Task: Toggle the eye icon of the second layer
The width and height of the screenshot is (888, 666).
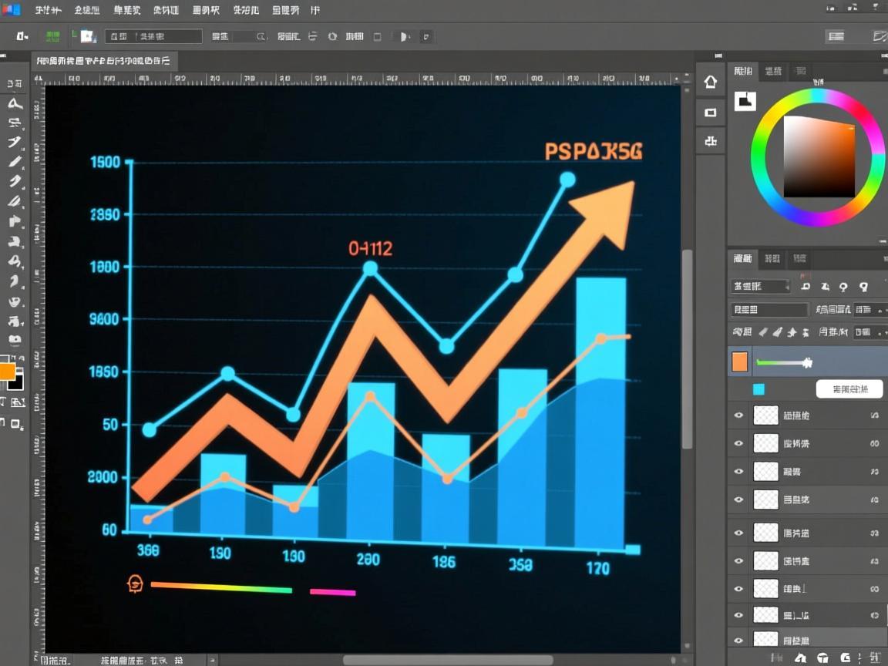Action: pos(738,443)
